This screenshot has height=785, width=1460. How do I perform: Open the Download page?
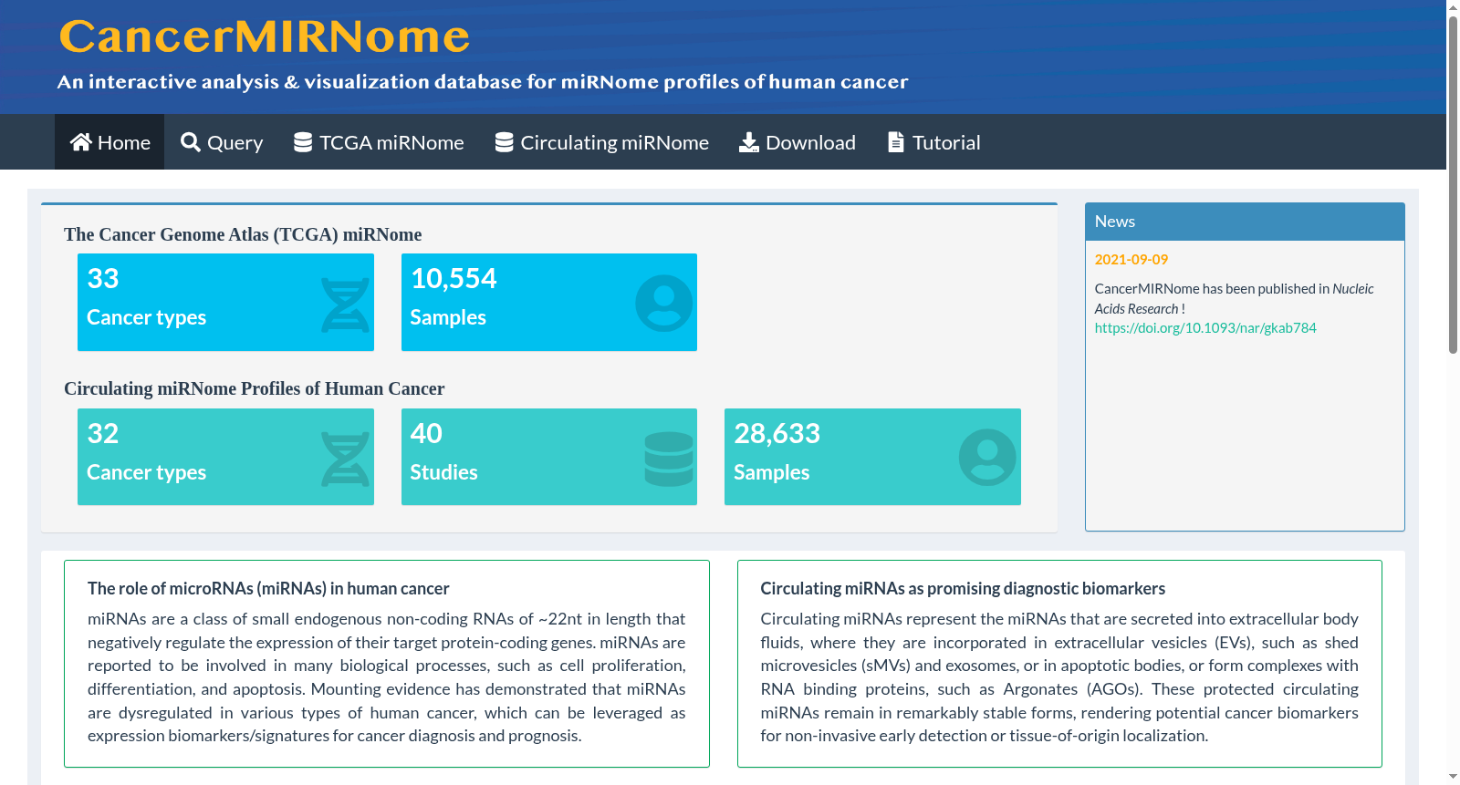pos(798,142)
